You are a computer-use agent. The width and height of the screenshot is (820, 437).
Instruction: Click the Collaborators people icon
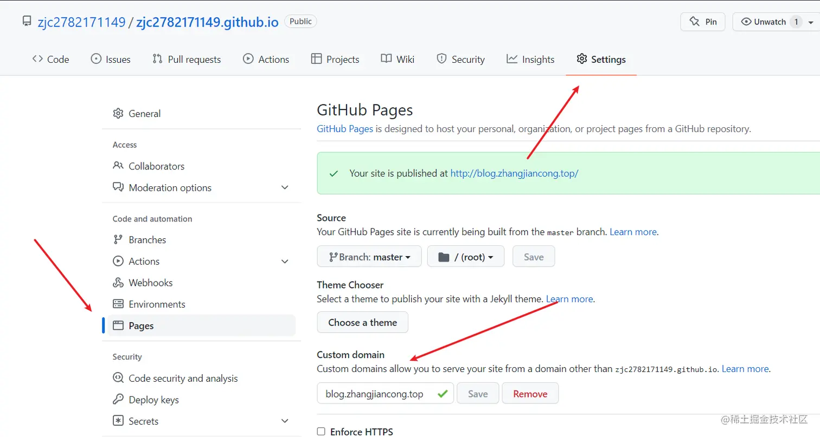118,166
